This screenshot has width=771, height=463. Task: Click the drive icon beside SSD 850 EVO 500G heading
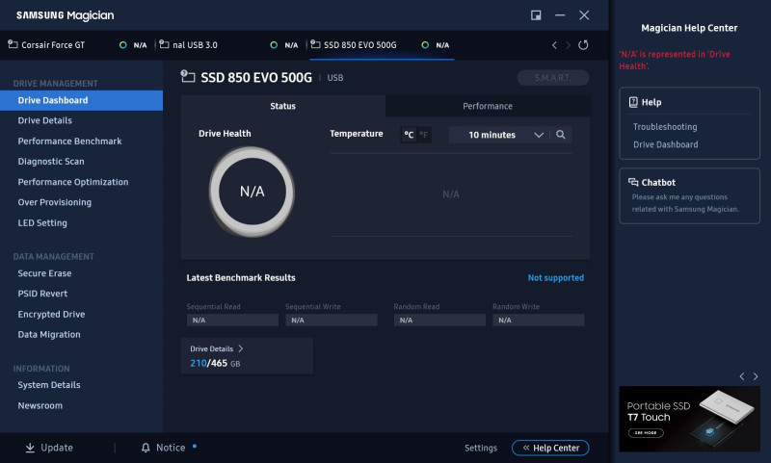(188, 76)
